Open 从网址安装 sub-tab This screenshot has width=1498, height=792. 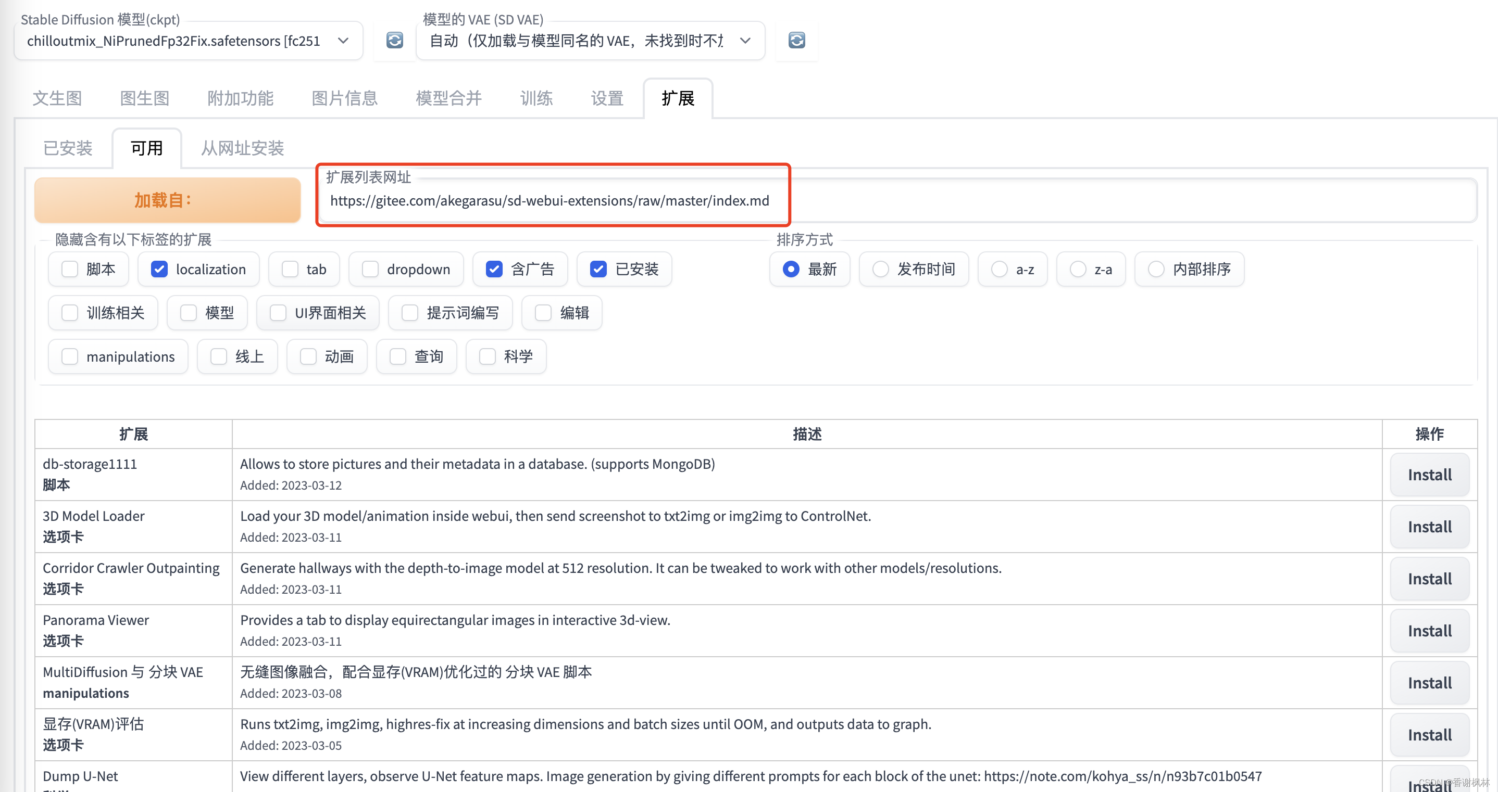[242, 148]
